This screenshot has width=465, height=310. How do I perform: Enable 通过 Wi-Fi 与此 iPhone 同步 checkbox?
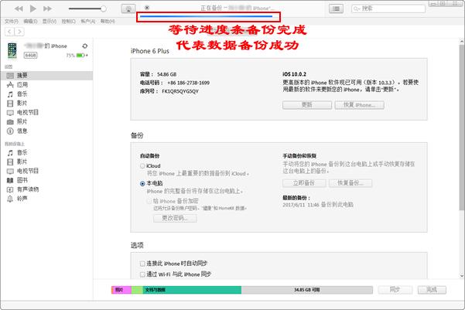point(142,274)
